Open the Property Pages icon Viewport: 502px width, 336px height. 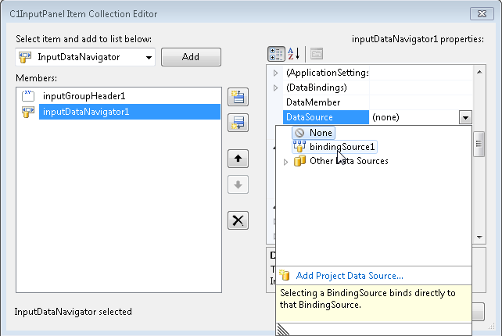316,54
